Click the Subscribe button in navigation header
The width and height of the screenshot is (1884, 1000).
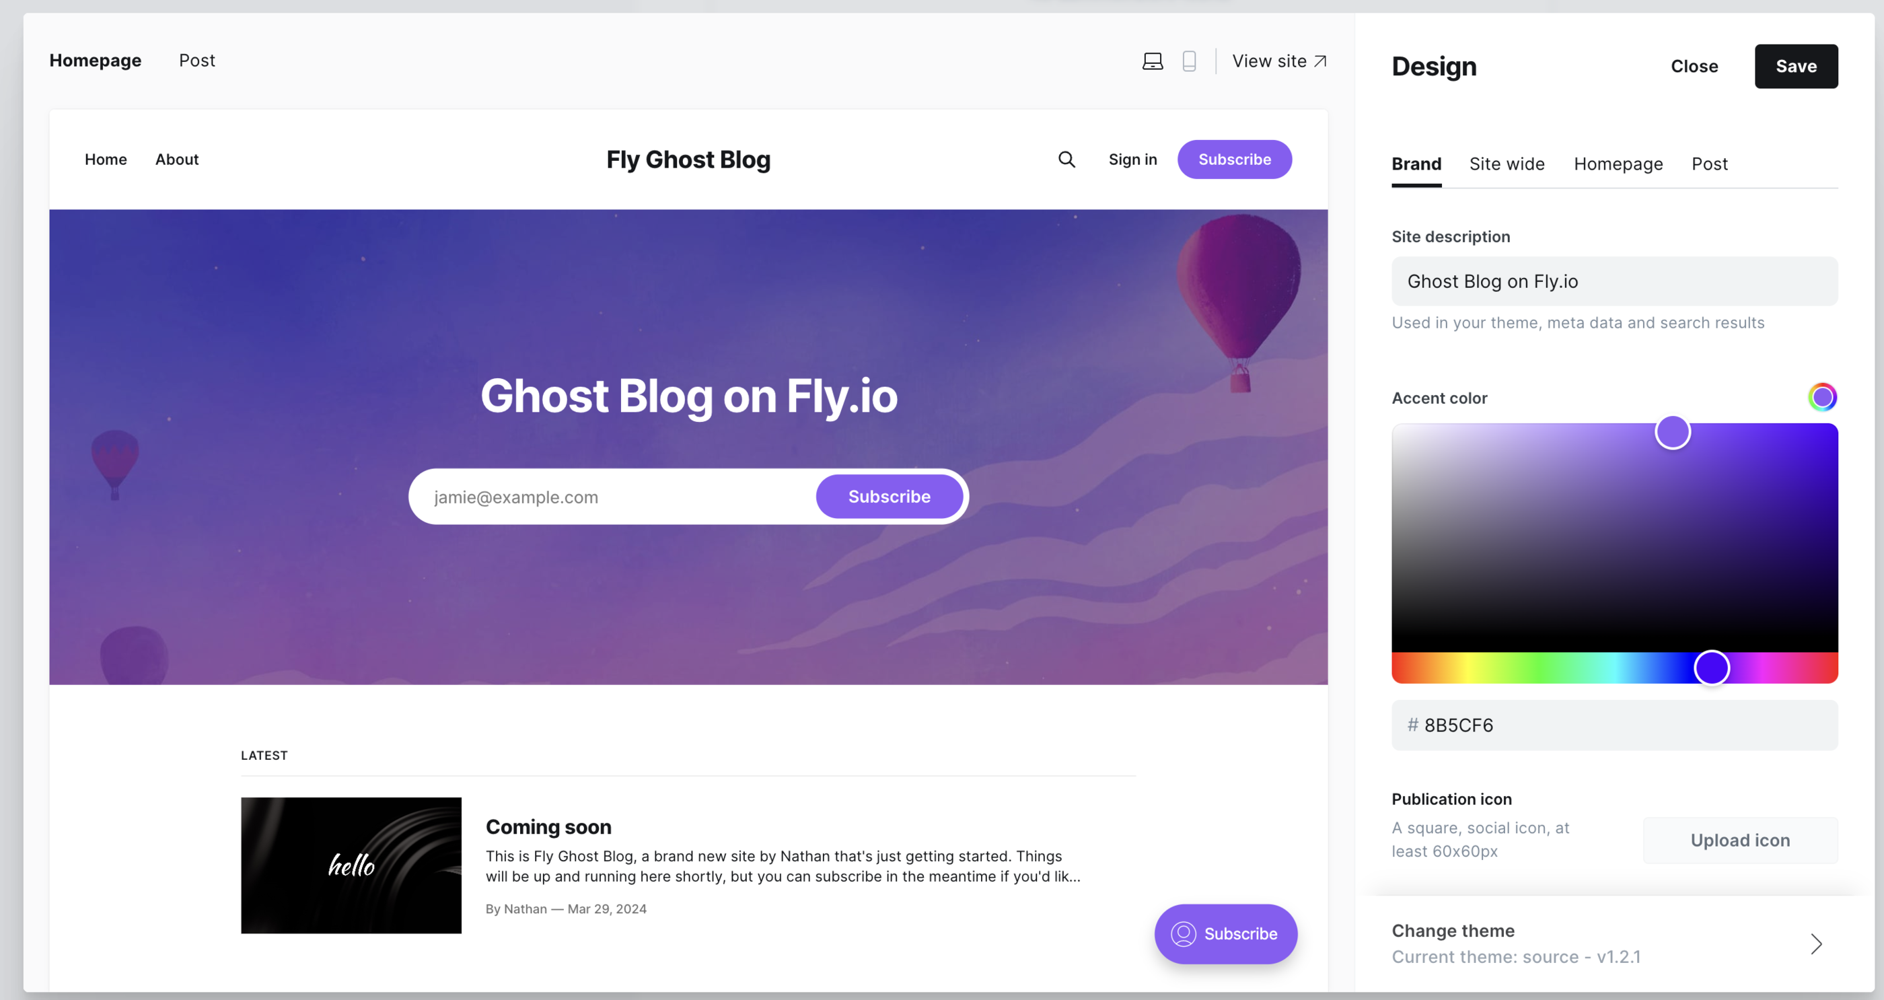coord(1233,158)
